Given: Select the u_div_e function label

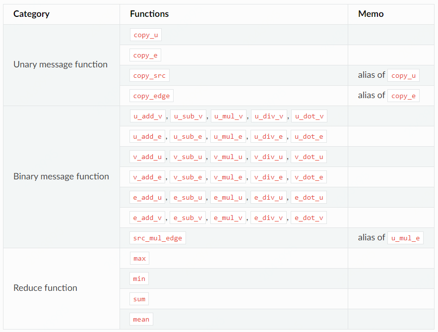Looking at the screenshot, I should (x=269, y=137).
